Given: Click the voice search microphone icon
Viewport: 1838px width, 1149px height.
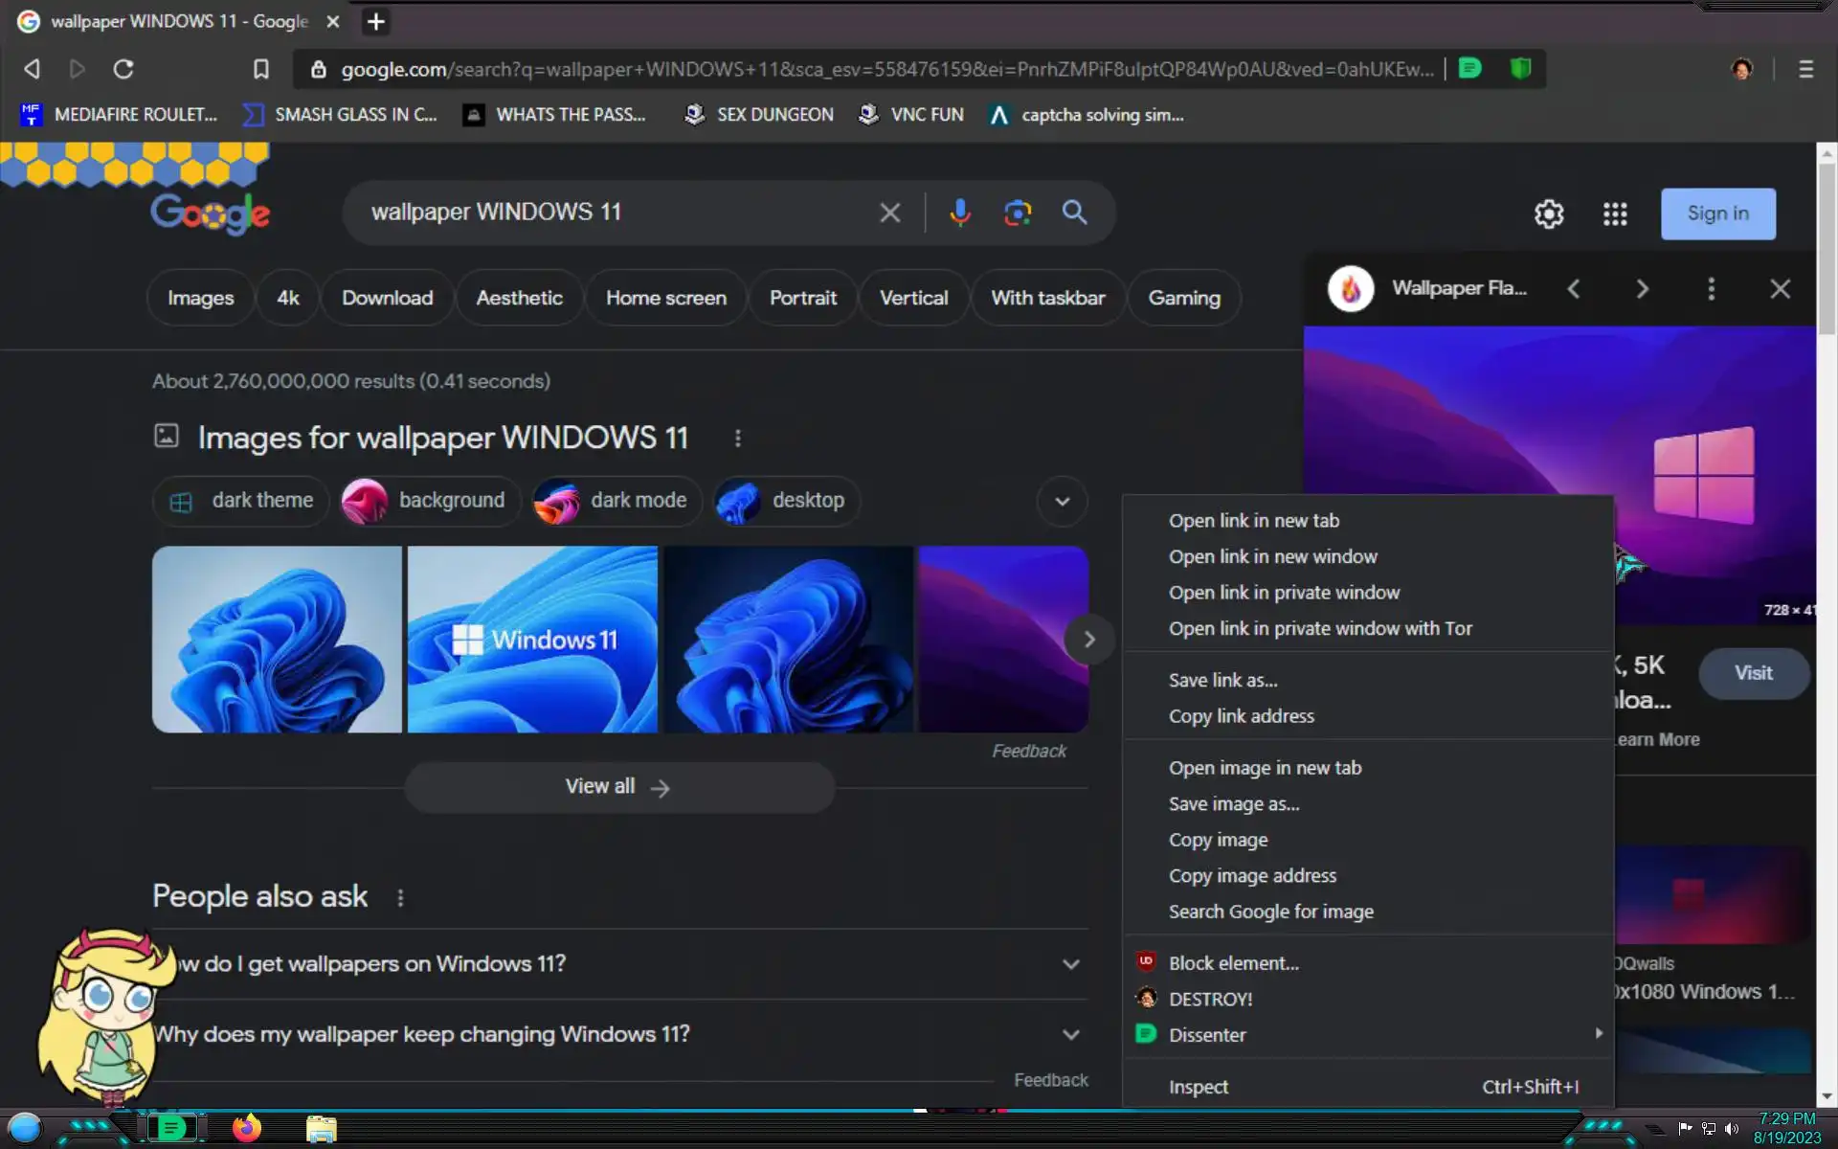Looking at the screenshot, I should [959, 213].
